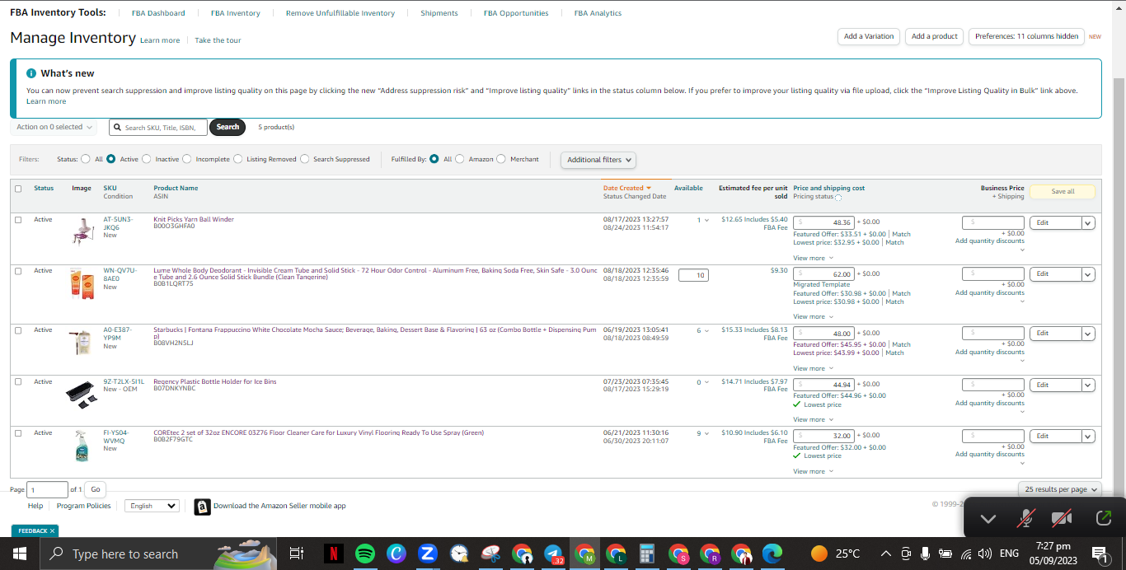Click the yellow Save all button
The width and height of the screenshot is (1126, 570).
[x=1063, y=191]
